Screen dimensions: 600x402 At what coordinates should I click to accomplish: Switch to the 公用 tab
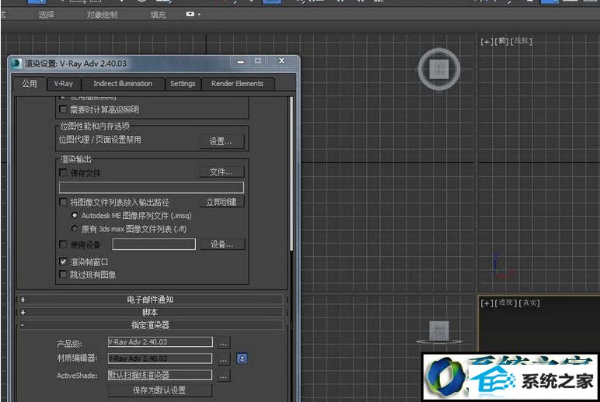tap(30, 84)
